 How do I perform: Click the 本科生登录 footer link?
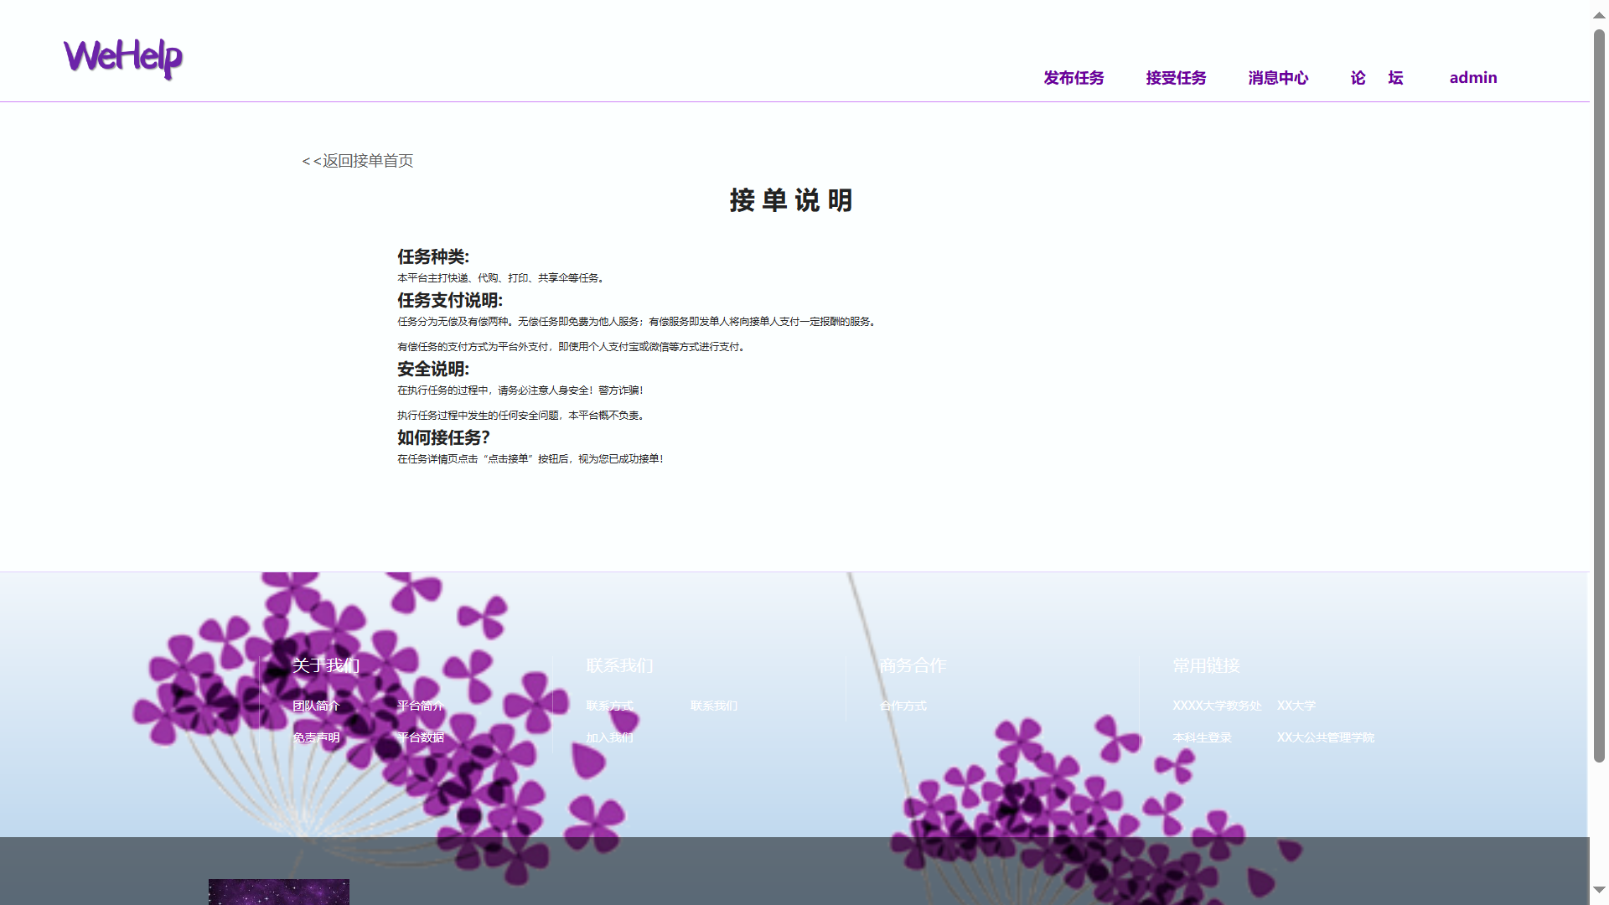click(x=1202, y=737)
